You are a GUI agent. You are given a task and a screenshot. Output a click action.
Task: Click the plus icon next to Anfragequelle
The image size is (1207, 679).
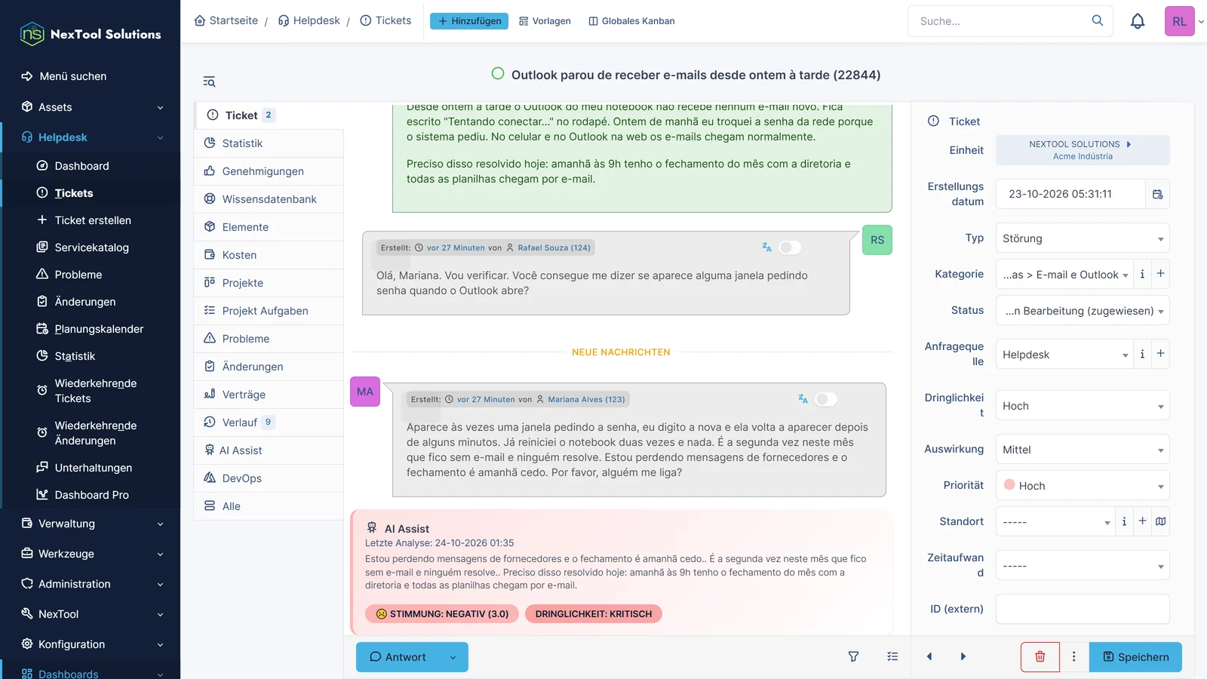(1160, 354)
